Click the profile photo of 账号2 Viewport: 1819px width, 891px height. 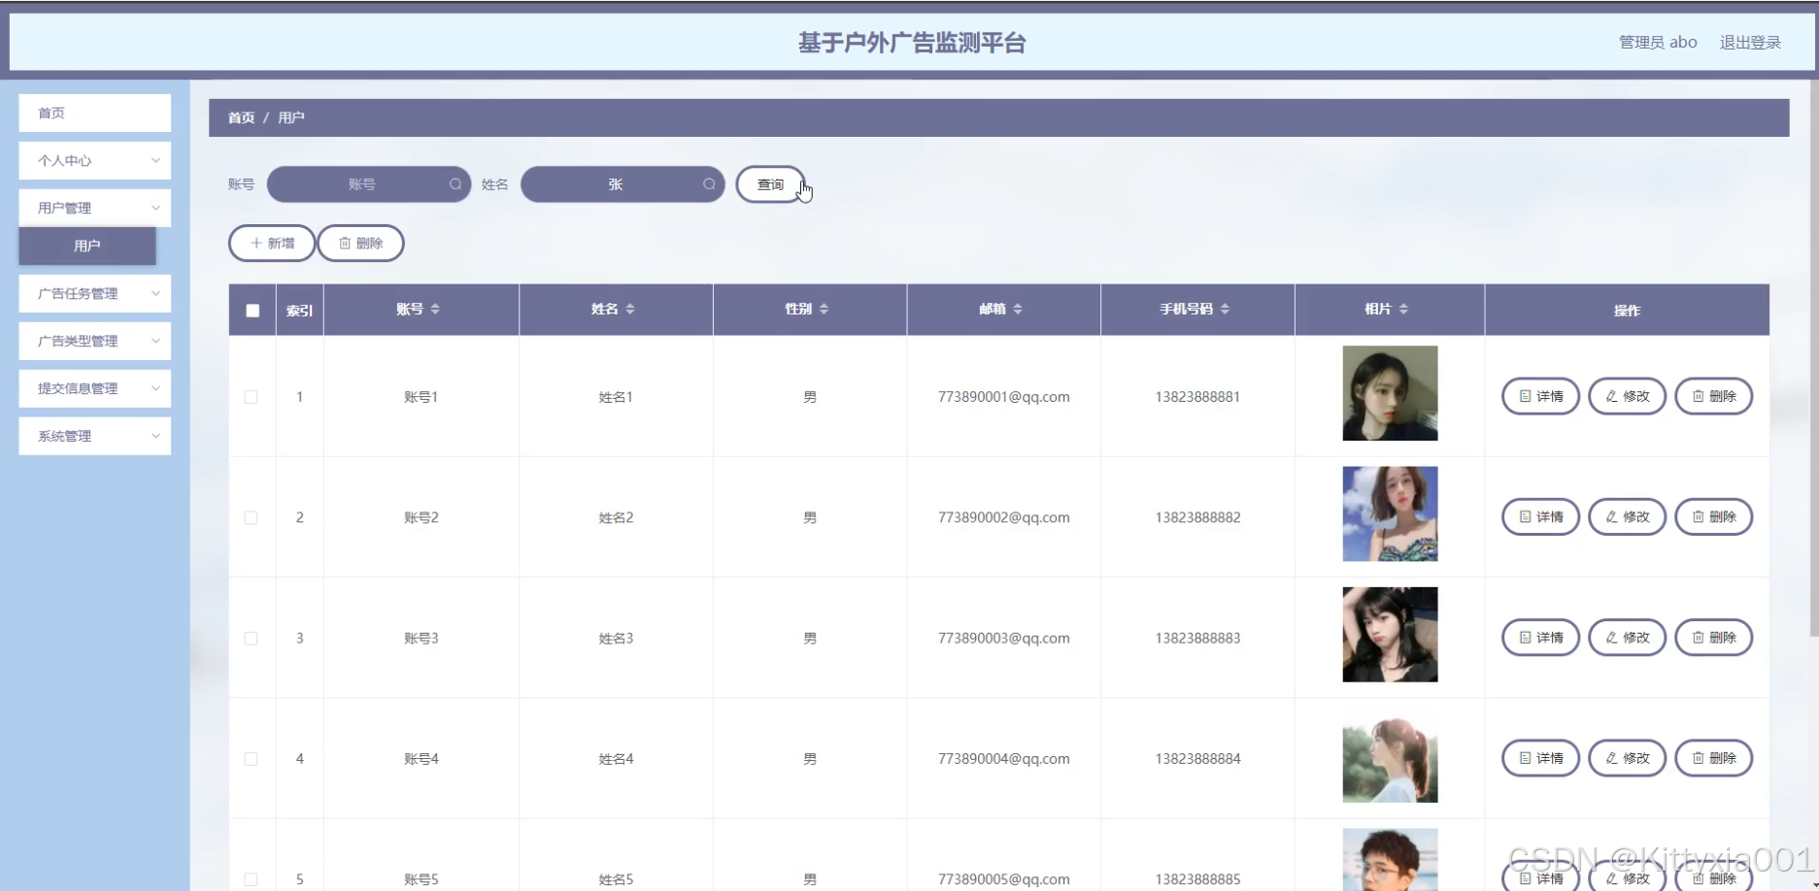[1389, 513]
